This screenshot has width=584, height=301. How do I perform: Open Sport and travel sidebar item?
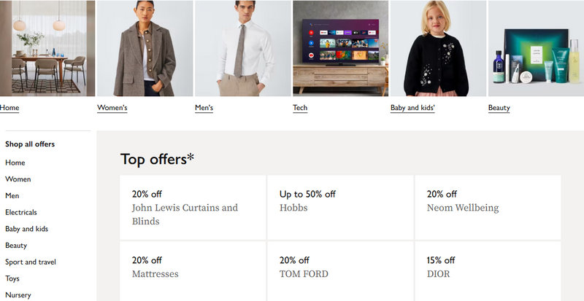click(31, 262)
